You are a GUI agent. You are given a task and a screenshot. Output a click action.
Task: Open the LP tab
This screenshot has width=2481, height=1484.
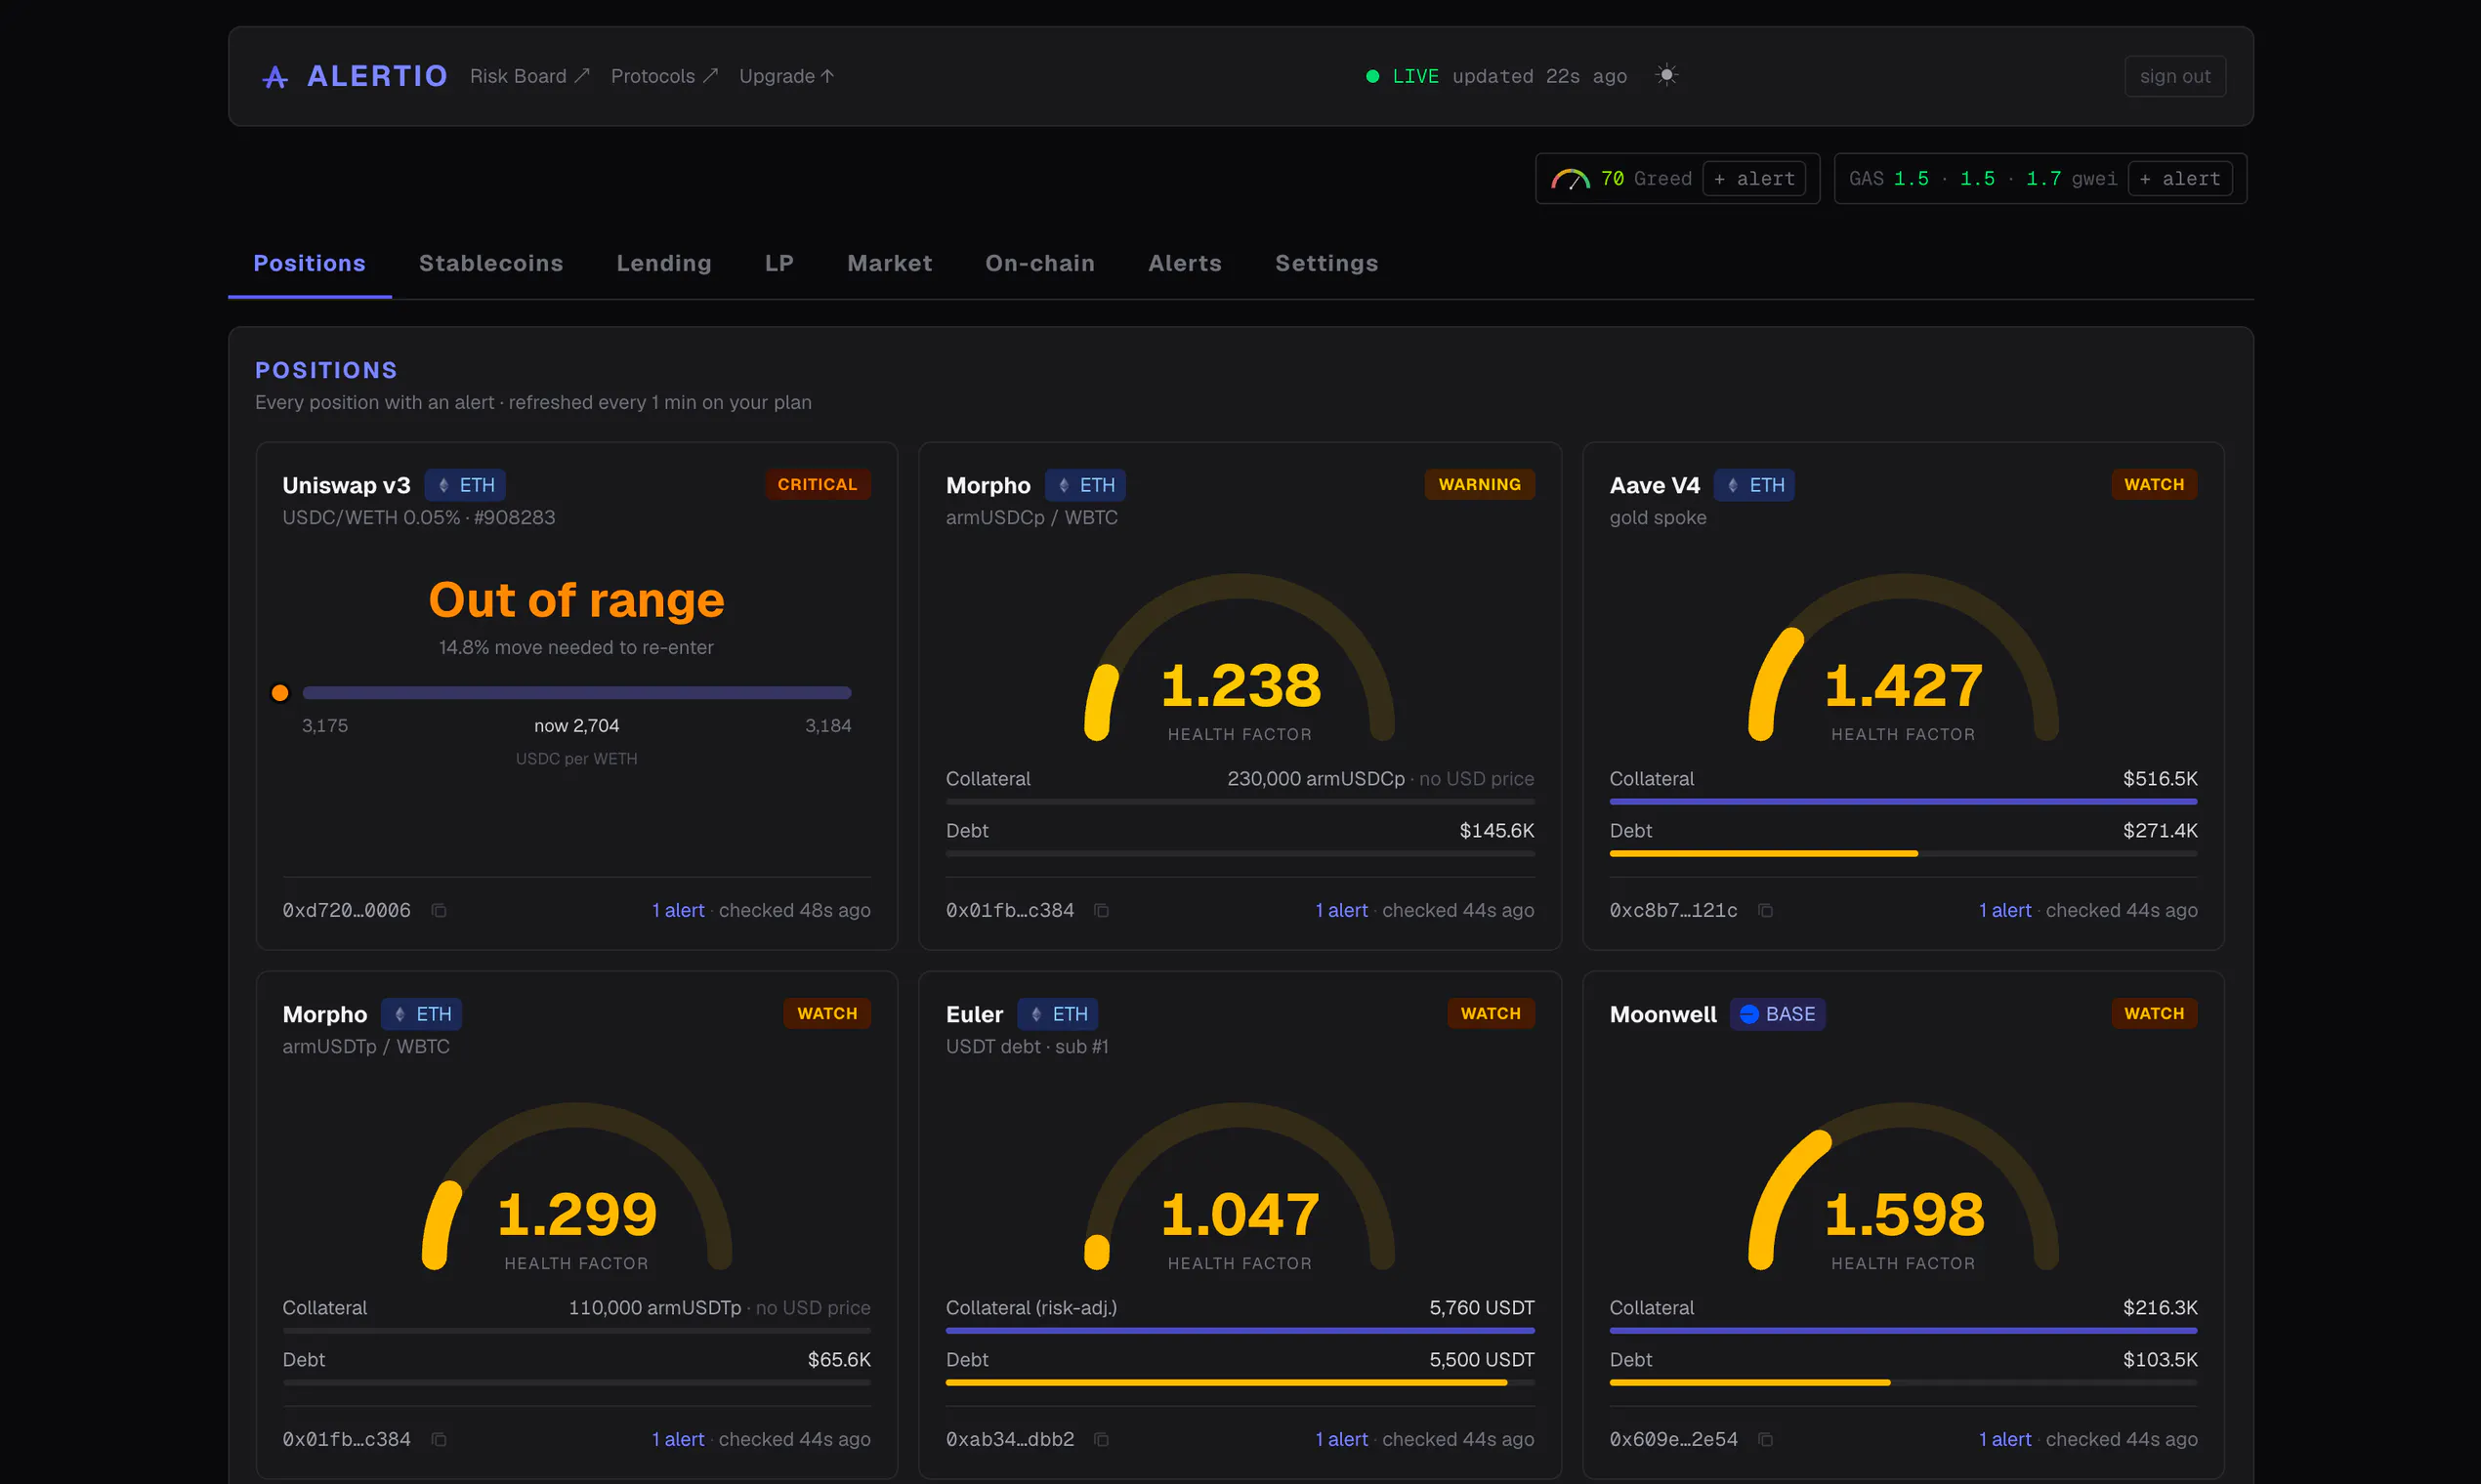[779, 263]
